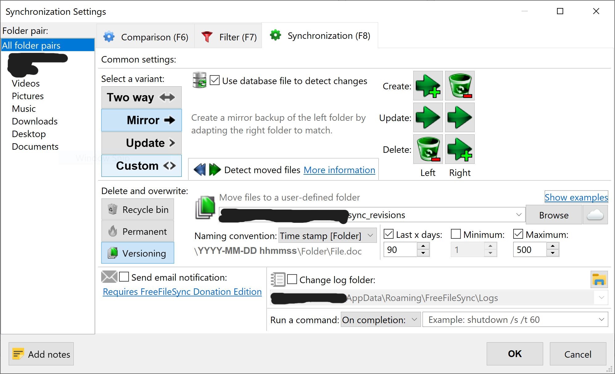Choose the Mirror sync variant

(142, 120)
